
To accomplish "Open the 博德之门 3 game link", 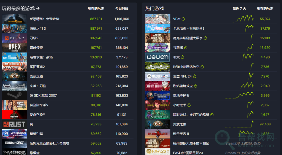I will click(38, 29).
